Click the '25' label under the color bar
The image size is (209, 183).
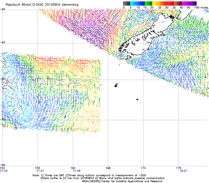tap(160, 7)
